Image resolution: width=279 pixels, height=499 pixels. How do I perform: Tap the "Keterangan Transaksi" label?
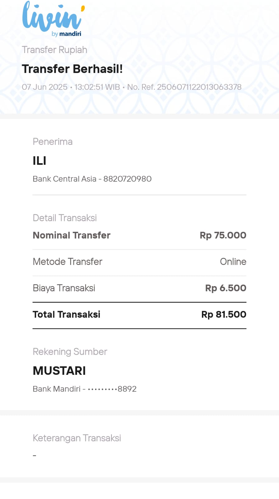point(77,438)
